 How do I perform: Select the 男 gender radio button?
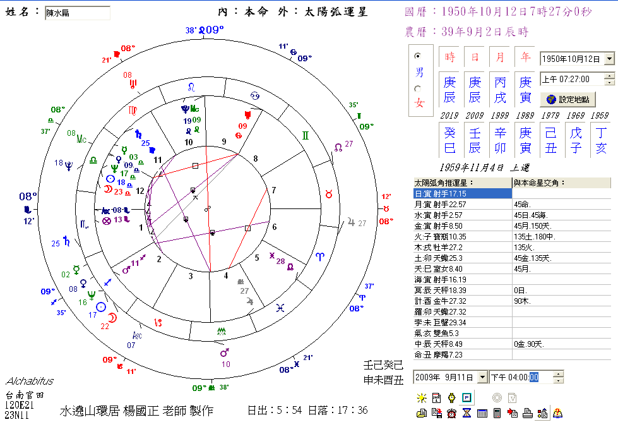(x=419, y=56)
